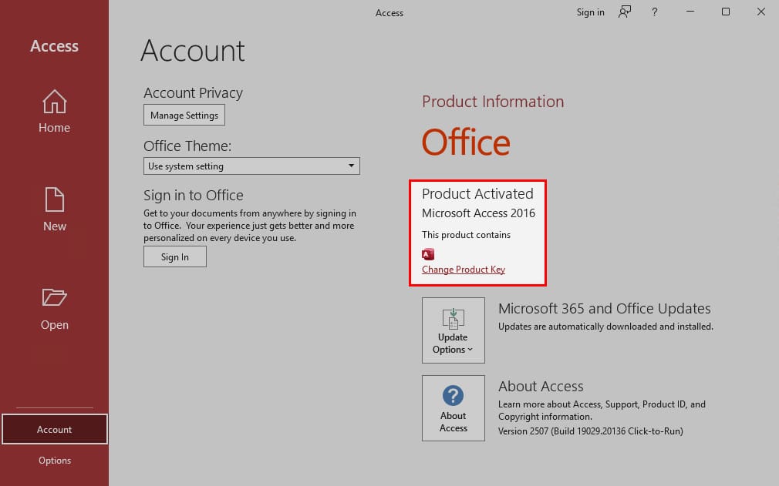Screen dimensions: 779x486
Task: Click Sign in in the title bar
Action: point(590,12)
